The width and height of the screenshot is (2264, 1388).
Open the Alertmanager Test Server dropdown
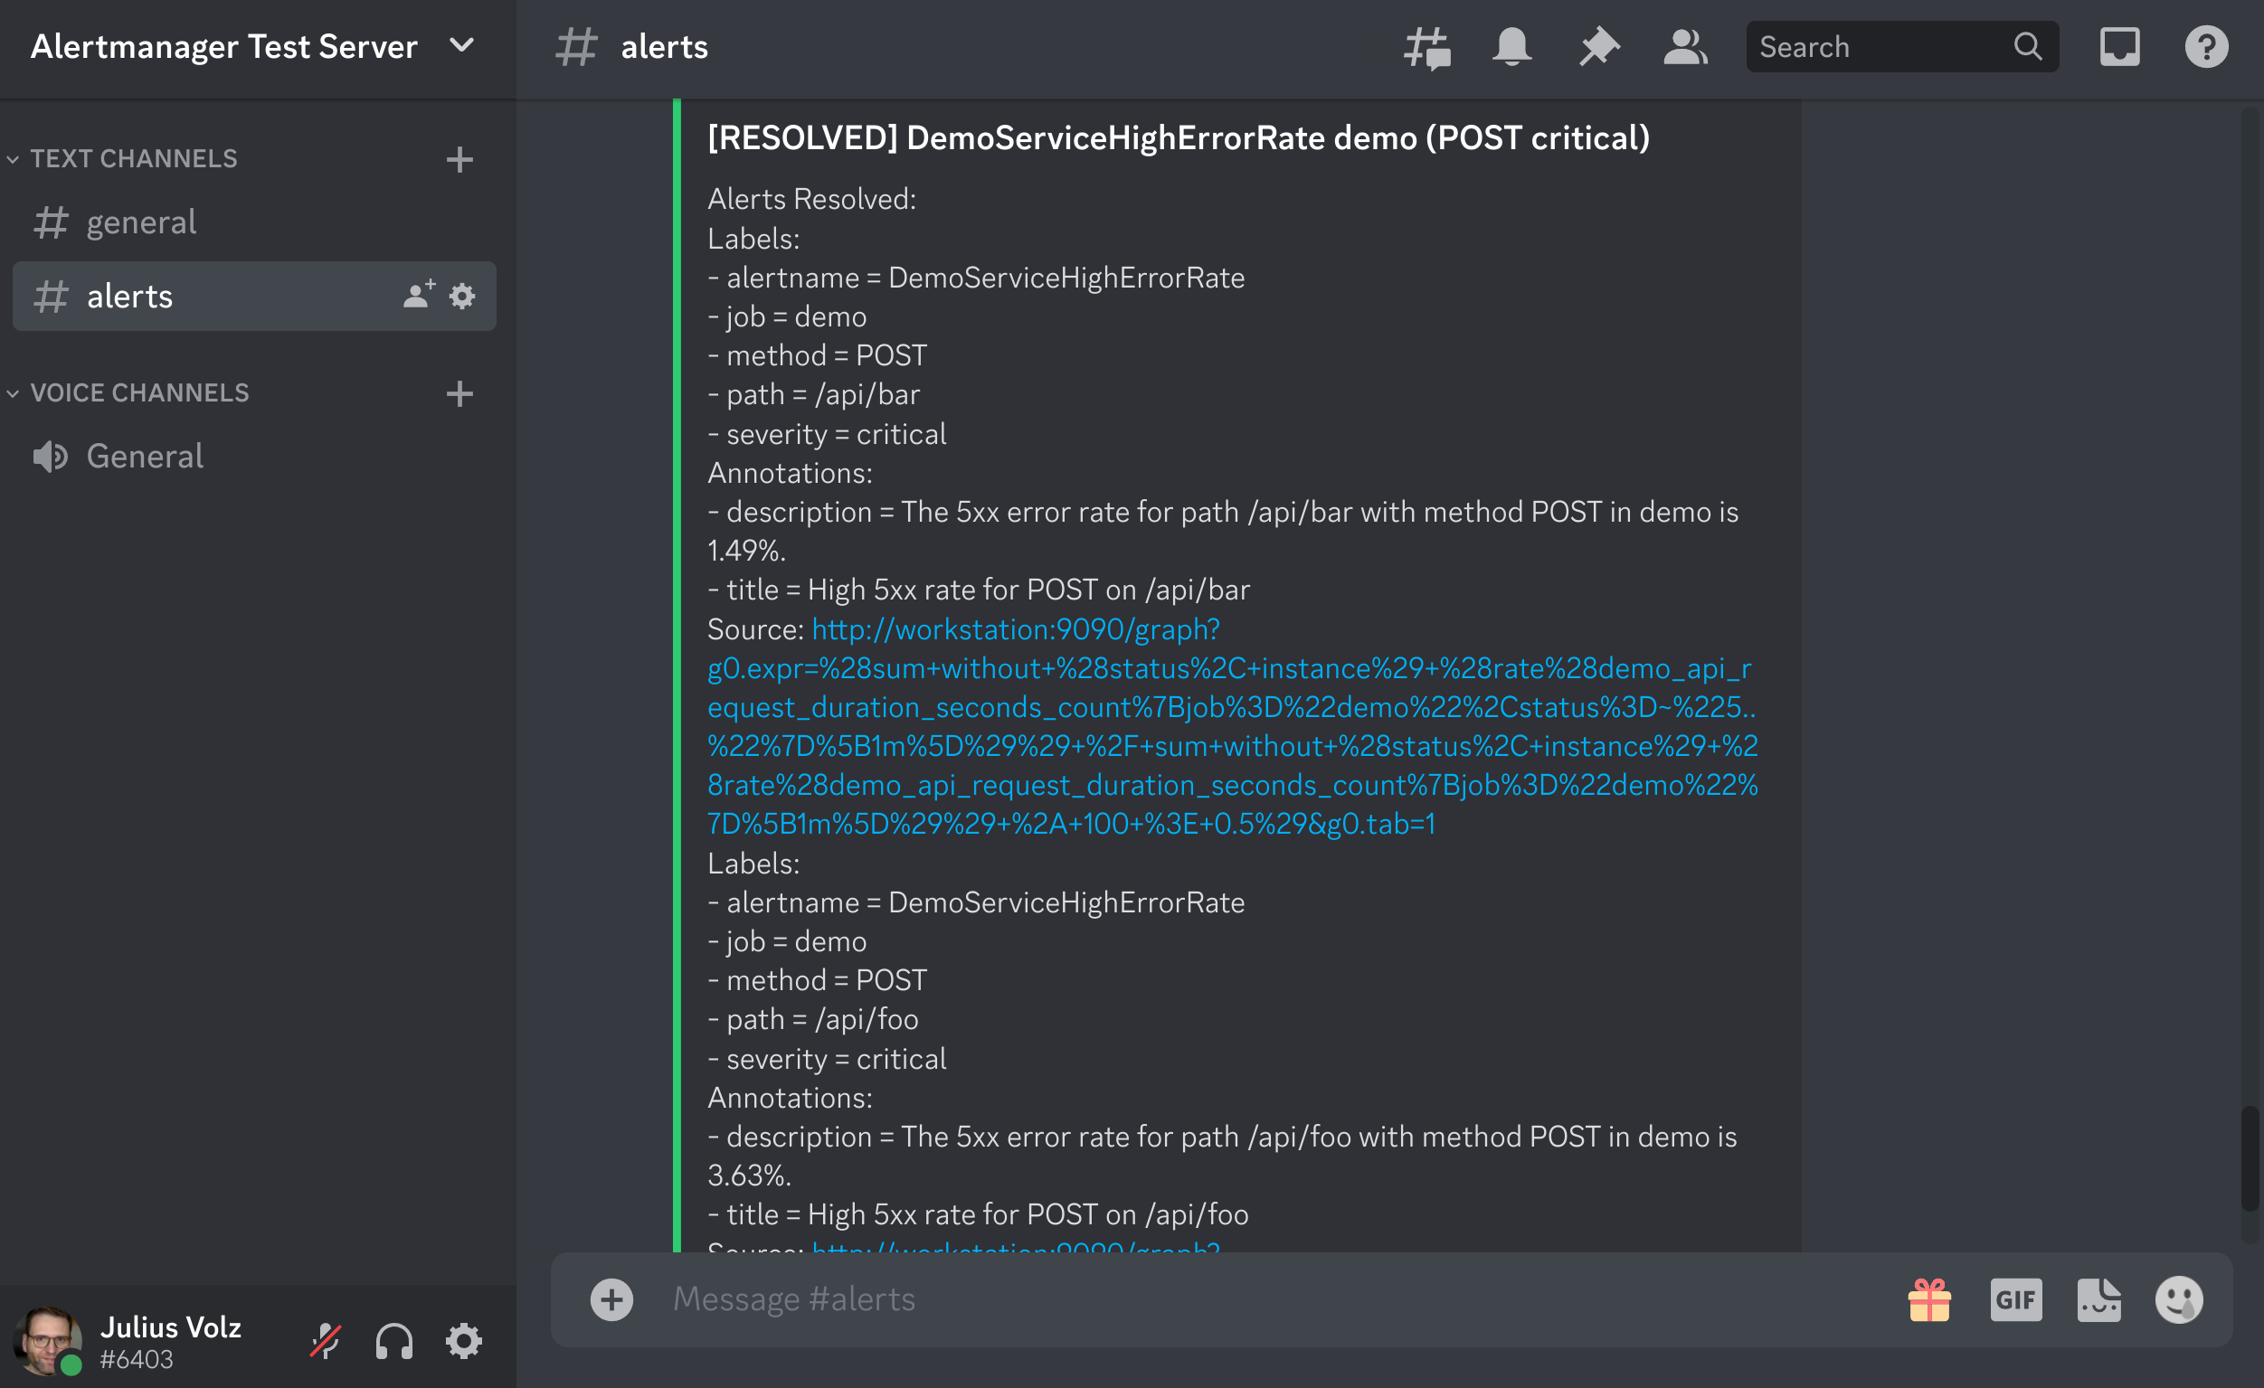coord(462,45)
